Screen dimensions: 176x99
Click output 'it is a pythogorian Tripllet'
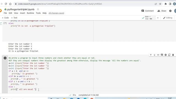(x=23, y=51)
